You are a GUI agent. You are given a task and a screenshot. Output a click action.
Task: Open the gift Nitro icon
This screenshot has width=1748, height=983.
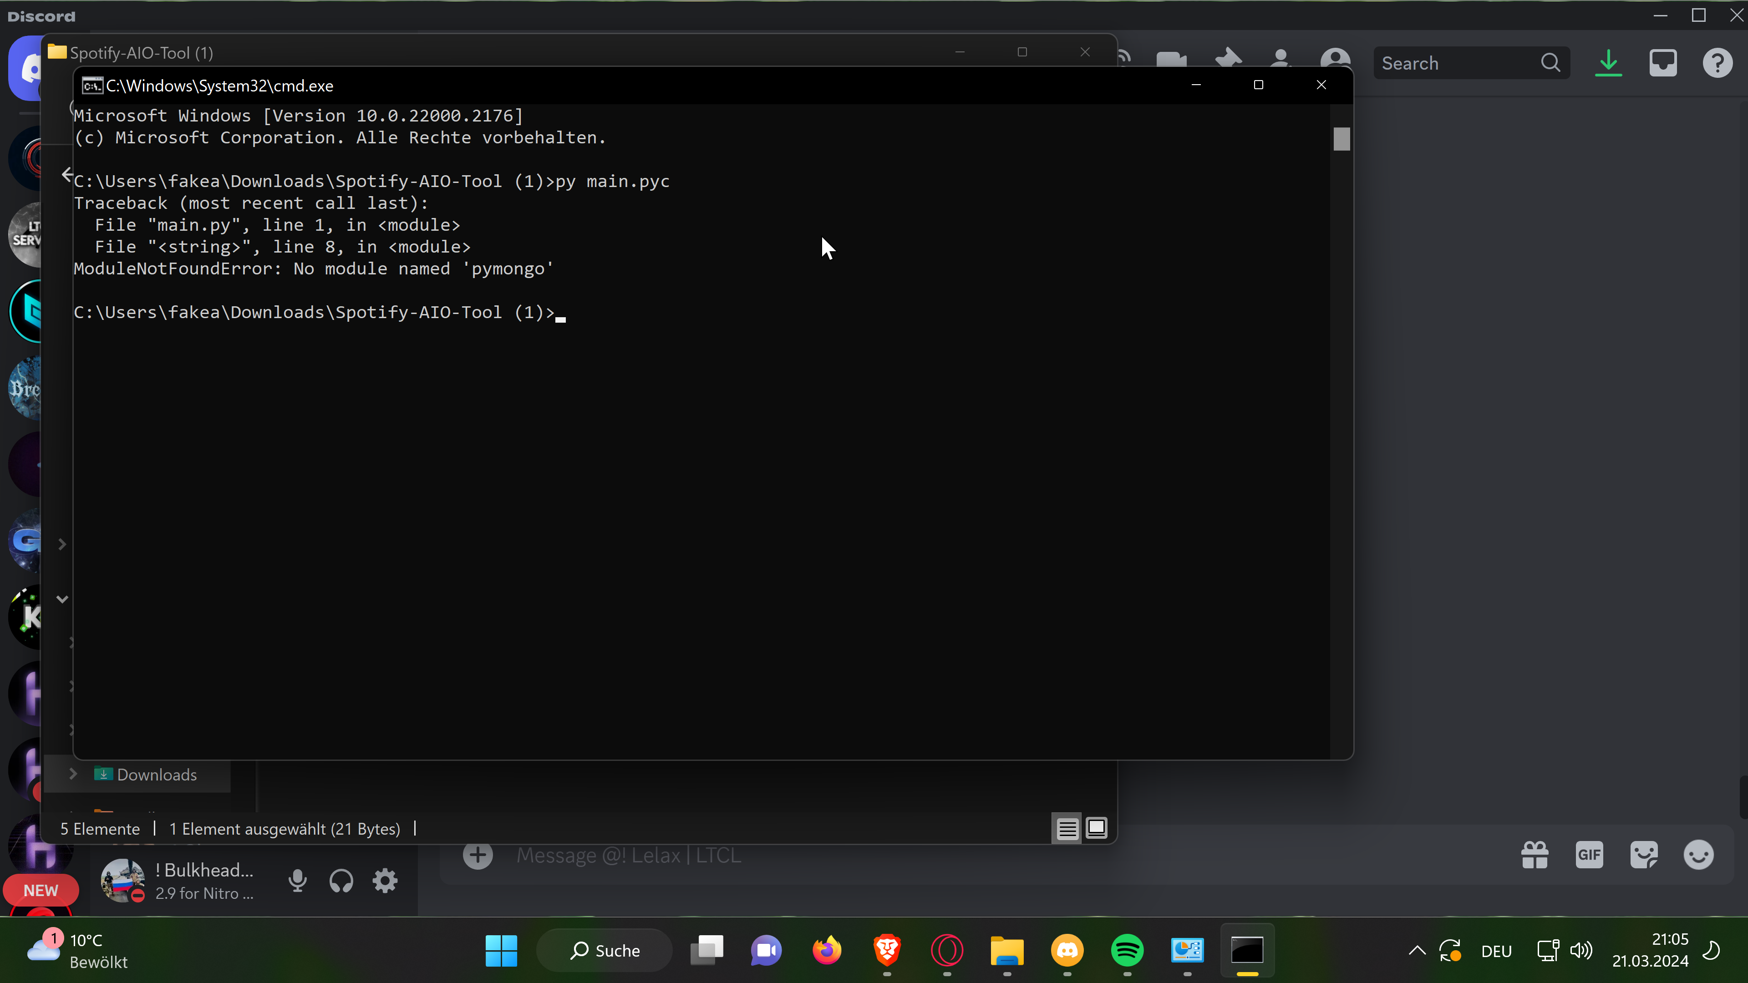pos(1535,855)
